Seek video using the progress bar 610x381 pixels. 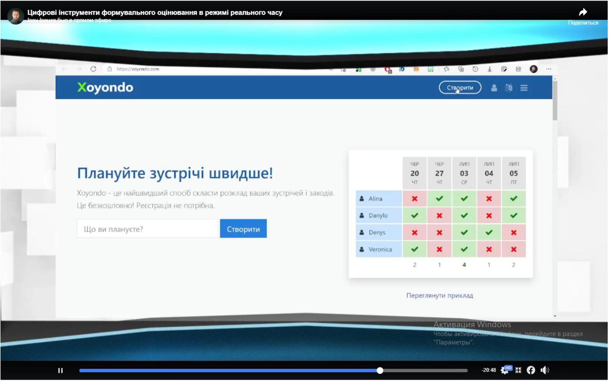coord(273,371)
